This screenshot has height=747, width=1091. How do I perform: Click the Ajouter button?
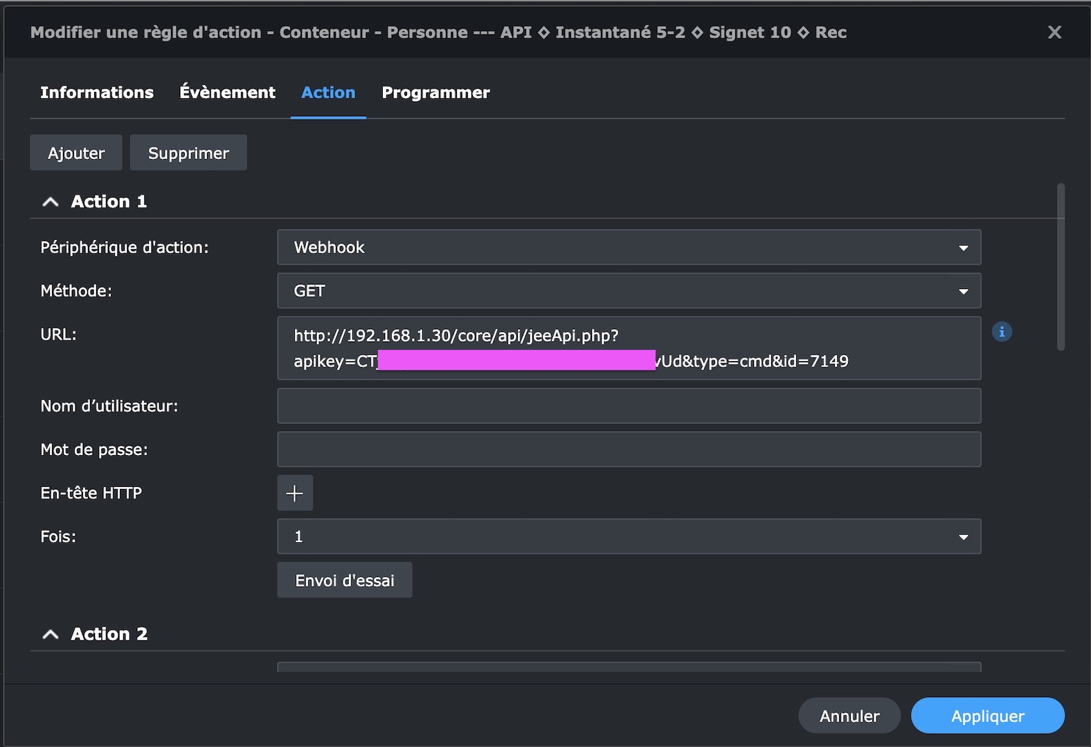coord(76,153)
